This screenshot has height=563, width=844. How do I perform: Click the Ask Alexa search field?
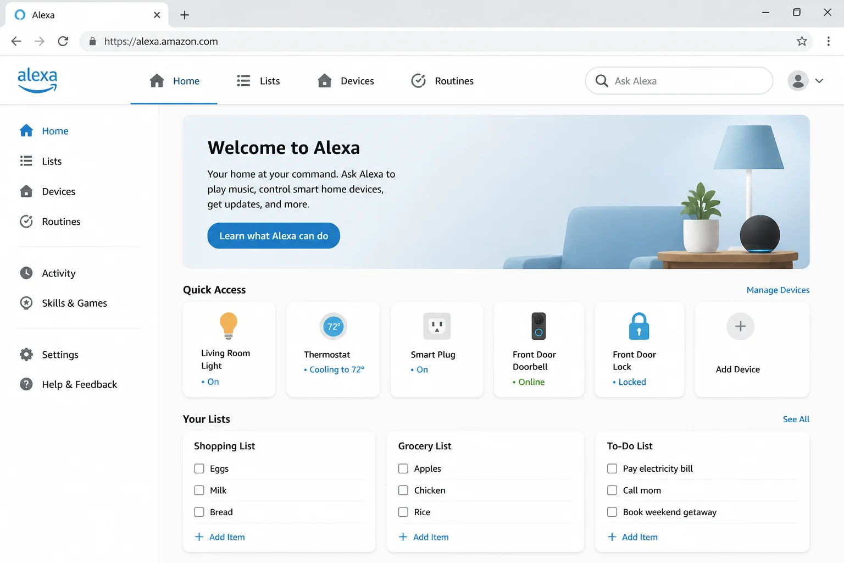click(x=679, y=81)
